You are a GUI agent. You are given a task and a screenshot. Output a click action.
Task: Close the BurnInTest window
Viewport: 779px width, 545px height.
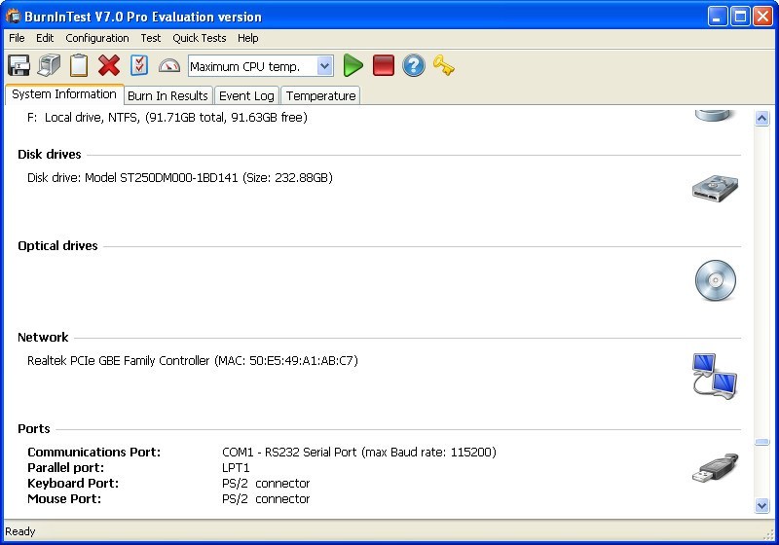tap(762, 17)
